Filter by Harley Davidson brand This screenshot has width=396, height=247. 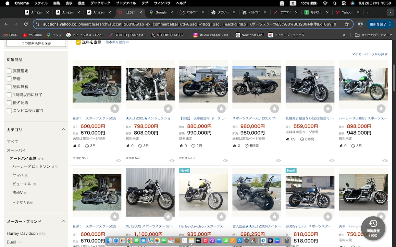(x=22, y=233)
